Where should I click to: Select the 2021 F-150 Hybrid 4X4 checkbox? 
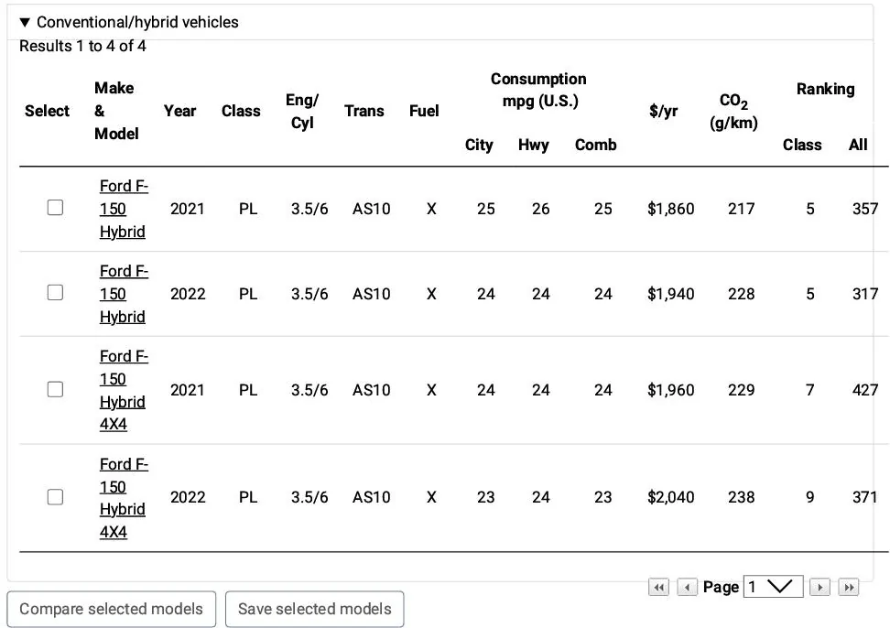[55, 389]
